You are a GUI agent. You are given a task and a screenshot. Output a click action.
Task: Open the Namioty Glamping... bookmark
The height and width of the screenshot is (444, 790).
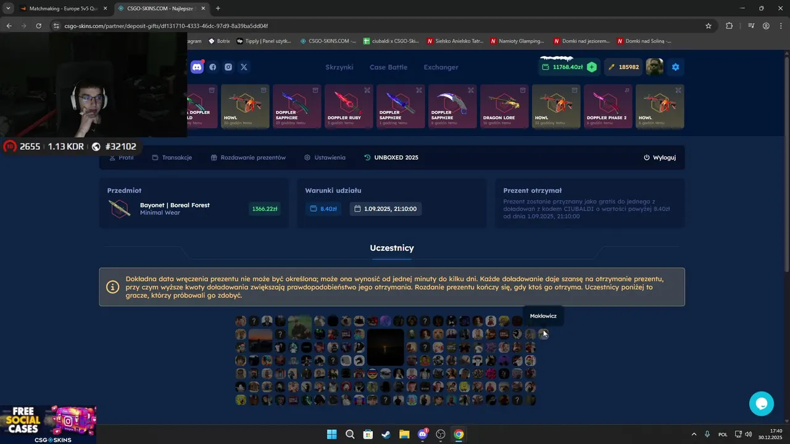point(517,41)
